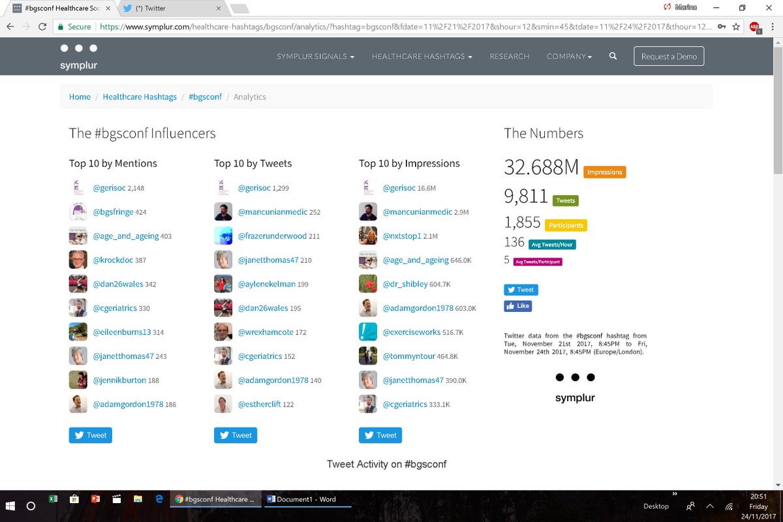Open File Explorer from the taskbar
Screen dimensions: 783x522
[x=138, y=499]
